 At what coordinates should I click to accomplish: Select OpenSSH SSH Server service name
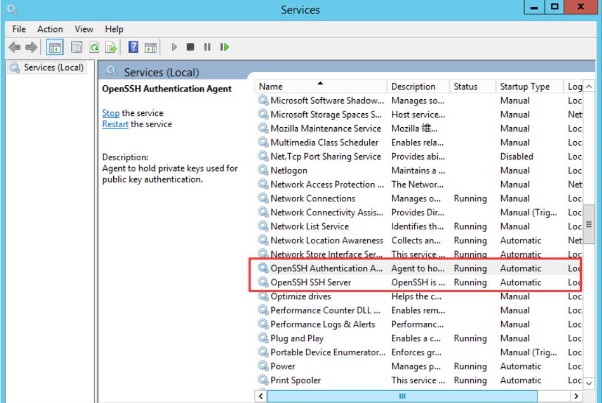(x=311, y=282)
